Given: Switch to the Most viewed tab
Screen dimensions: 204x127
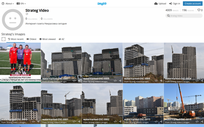Looking at the screenshot, I should coord(47,39).
